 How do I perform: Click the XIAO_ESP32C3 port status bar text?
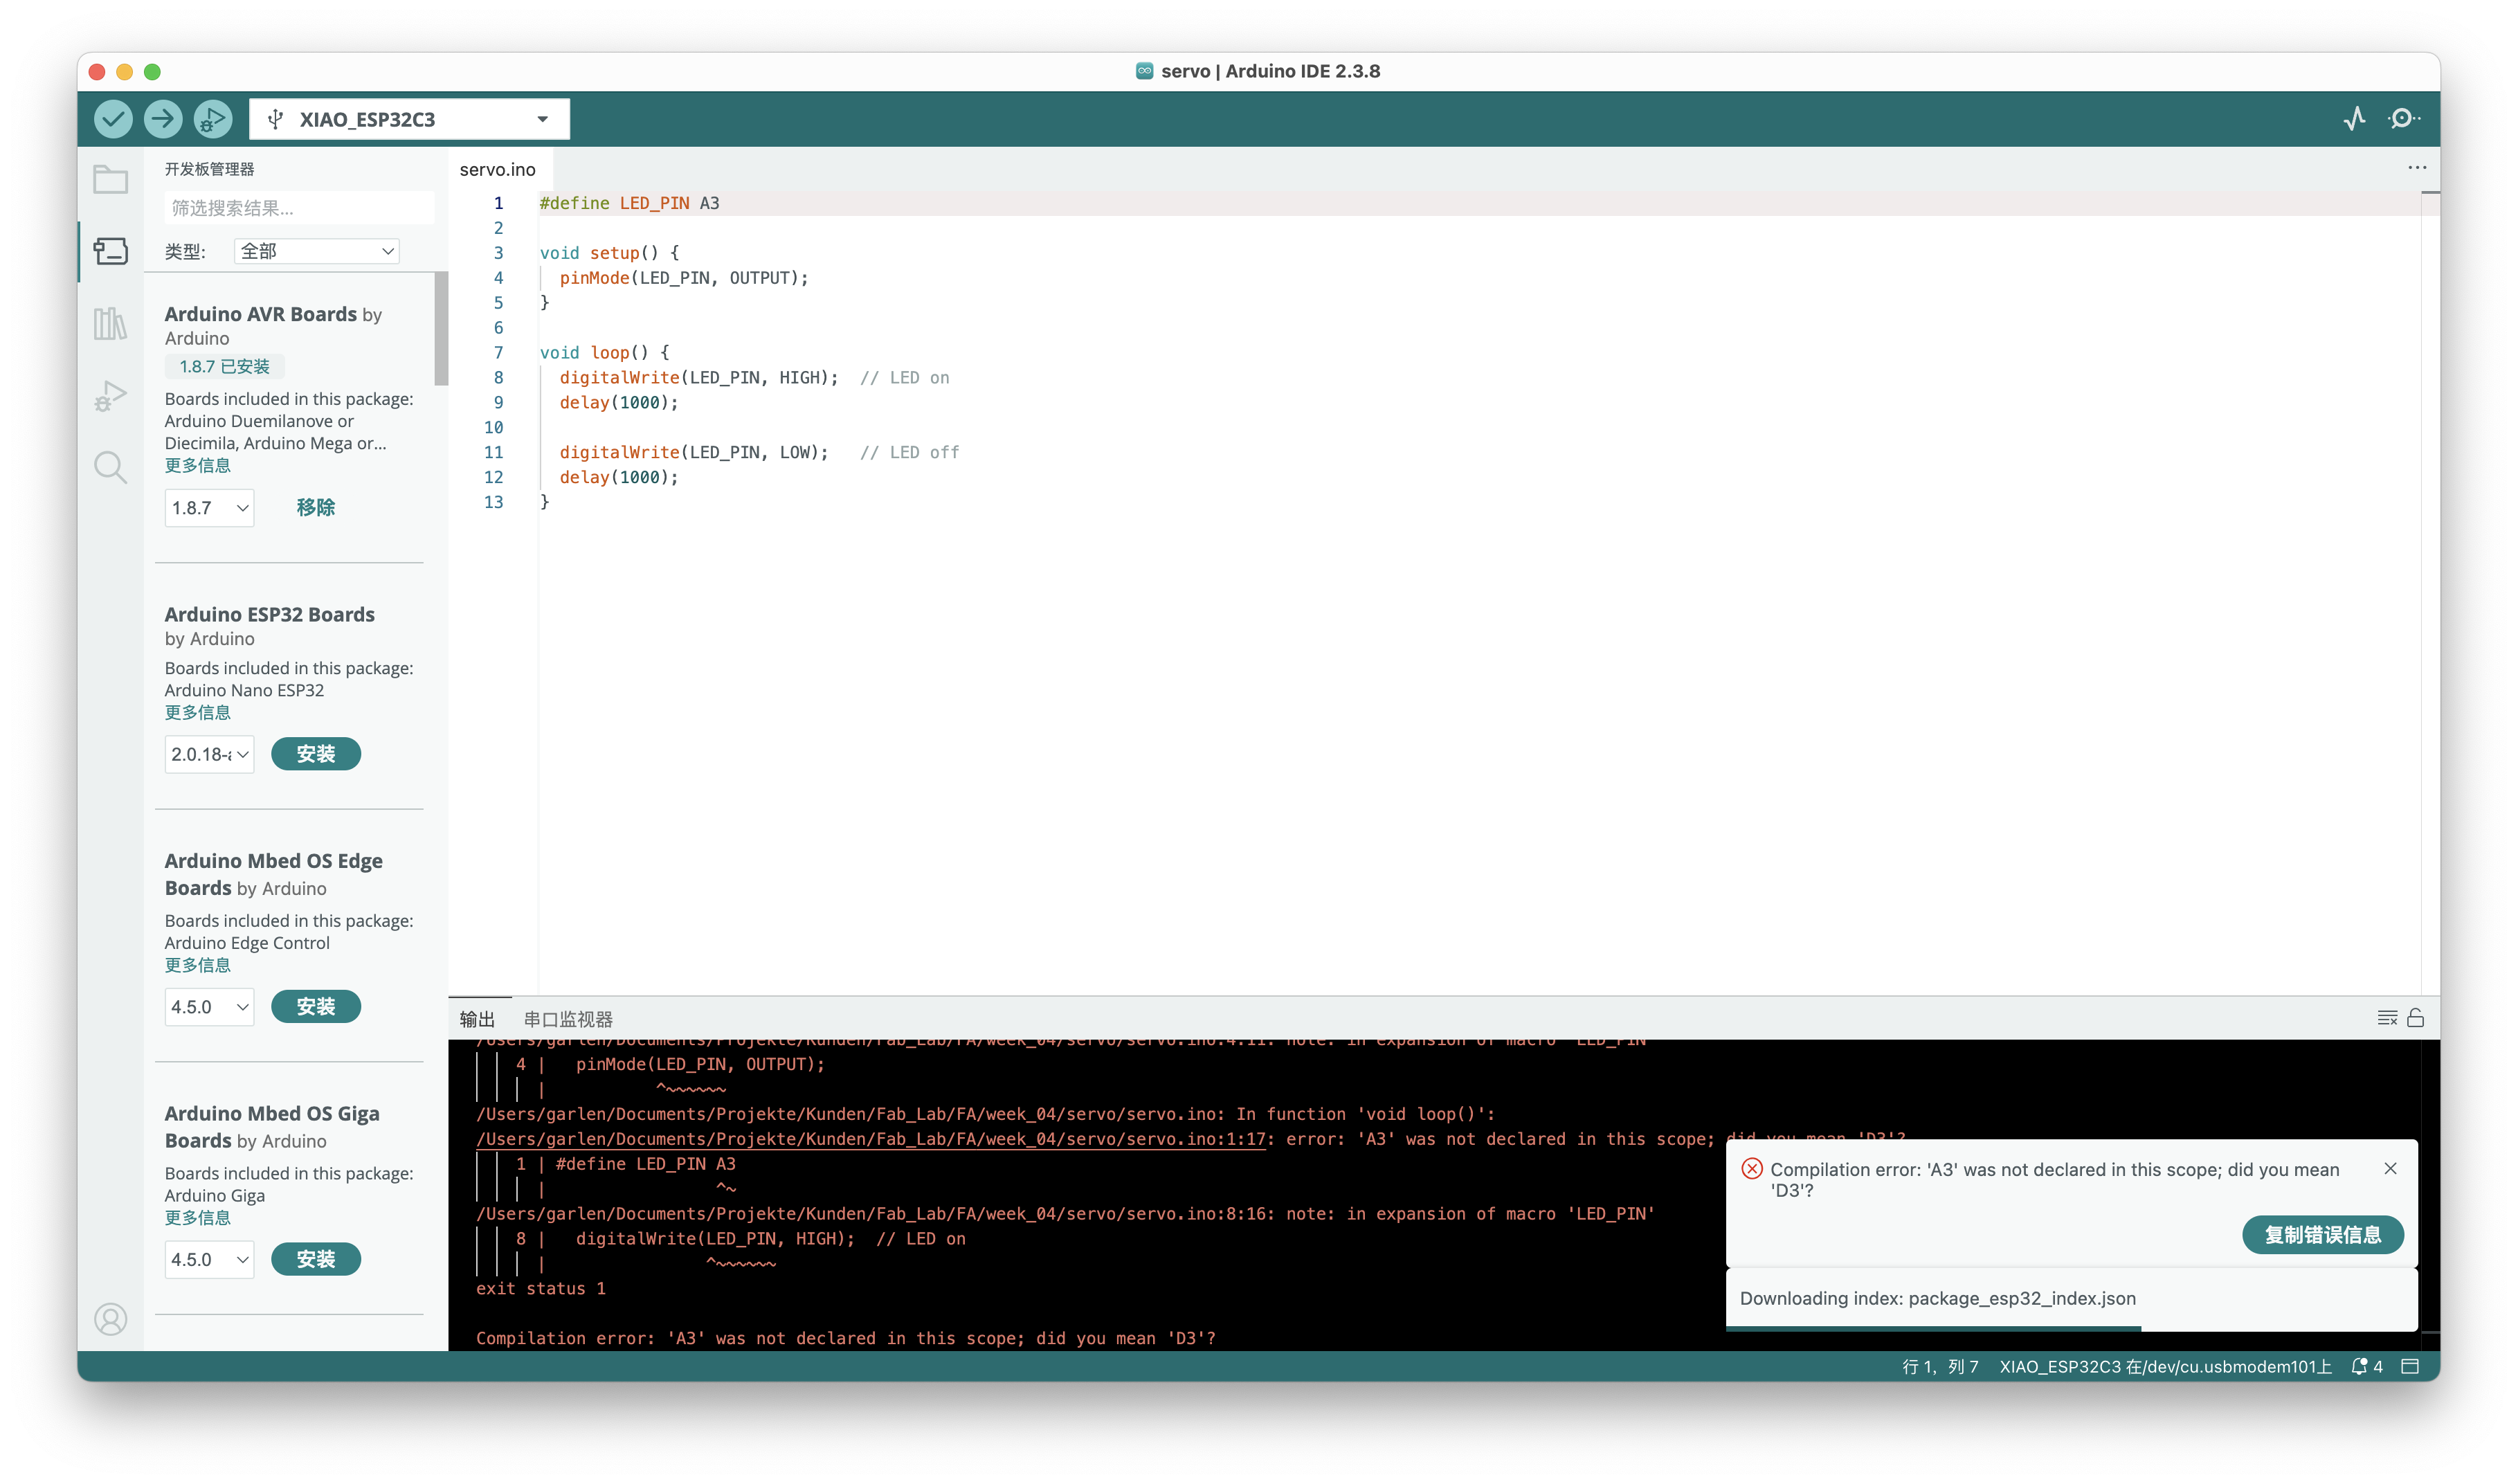tap(2164, 1367)
